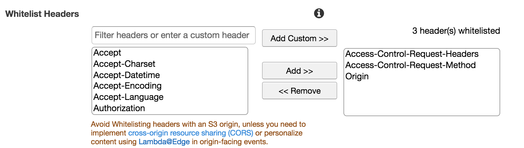
Task: Click the Whitelist Headers label
Action: click(x=42, y=14)
